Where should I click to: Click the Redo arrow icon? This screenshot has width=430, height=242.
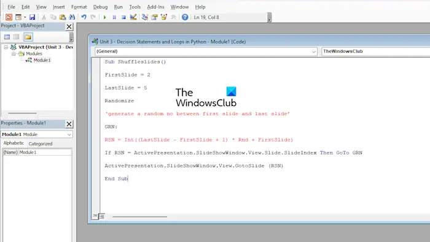tap(93, 17)
